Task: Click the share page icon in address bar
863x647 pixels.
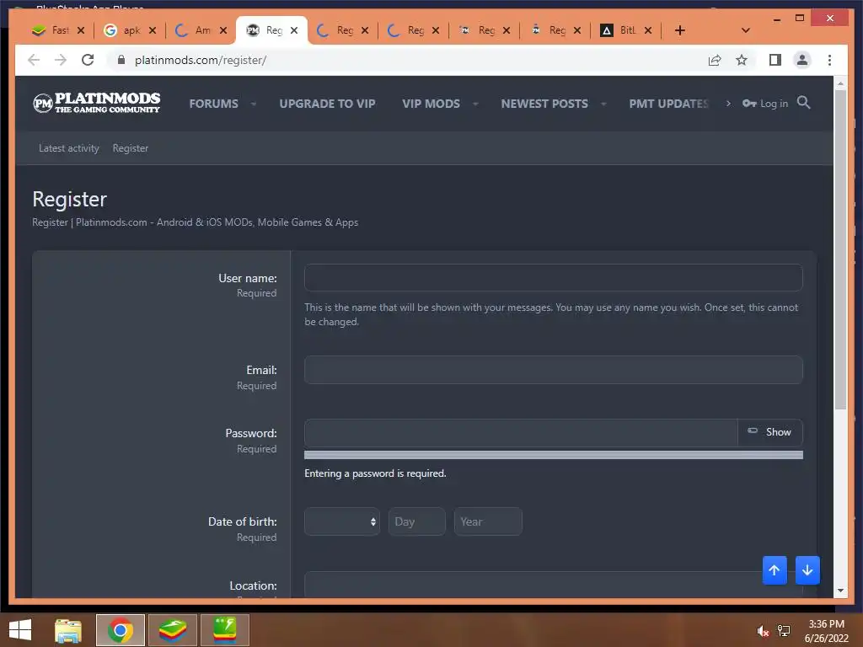Action: 715,60
